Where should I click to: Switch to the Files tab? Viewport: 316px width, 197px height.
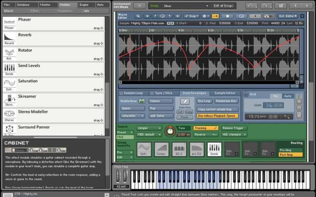coord(8,5)
